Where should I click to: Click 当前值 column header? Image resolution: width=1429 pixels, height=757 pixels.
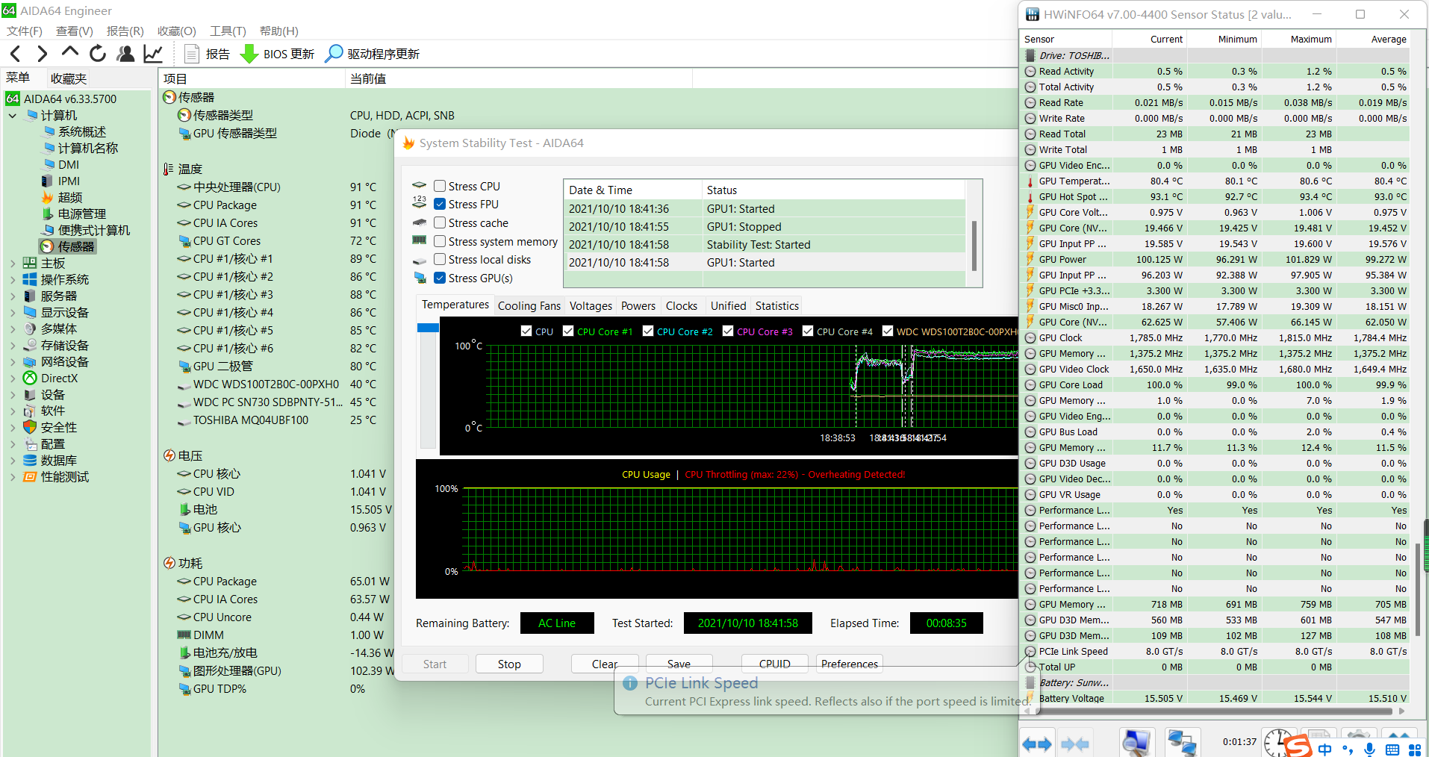[519, 78]
